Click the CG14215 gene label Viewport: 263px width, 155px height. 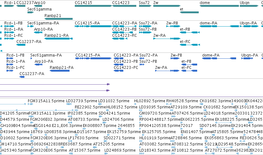coord(83,3)
